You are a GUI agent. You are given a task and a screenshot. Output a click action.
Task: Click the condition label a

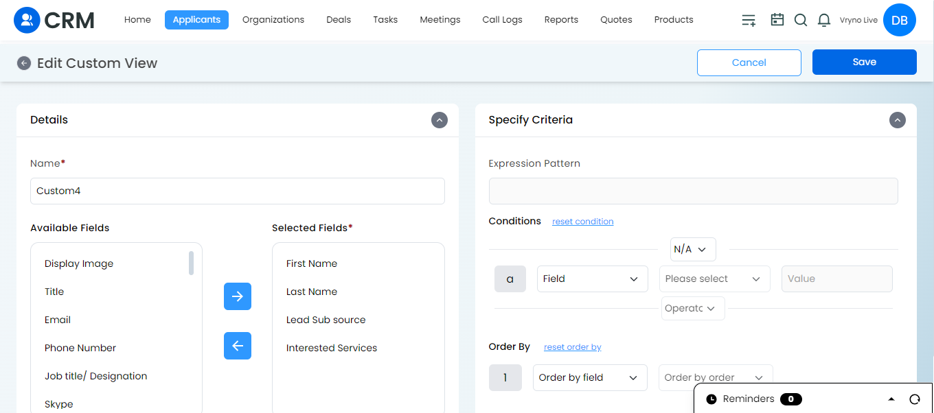(x=510, y=279)
